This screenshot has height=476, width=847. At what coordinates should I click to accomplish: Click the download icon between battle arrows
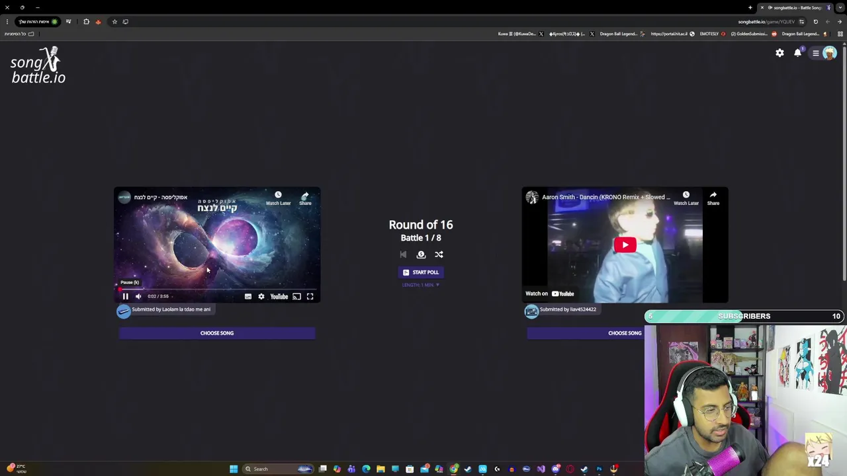[x=421, y=255]
